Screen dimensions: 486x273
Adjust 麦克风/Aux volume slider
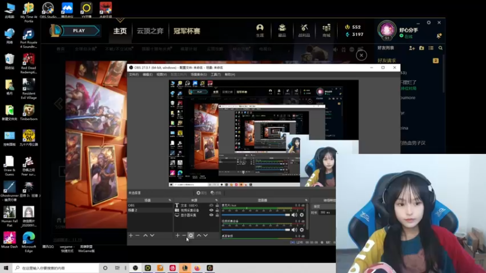coord(256,215)
